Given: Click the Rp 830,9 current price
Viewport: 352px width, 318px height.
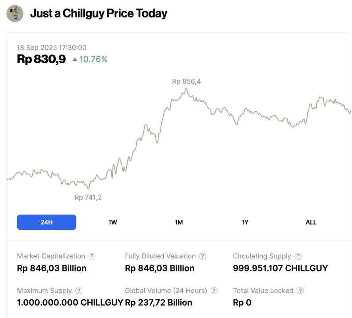Looking at the screenshot, I should click(x=41, y=59).
